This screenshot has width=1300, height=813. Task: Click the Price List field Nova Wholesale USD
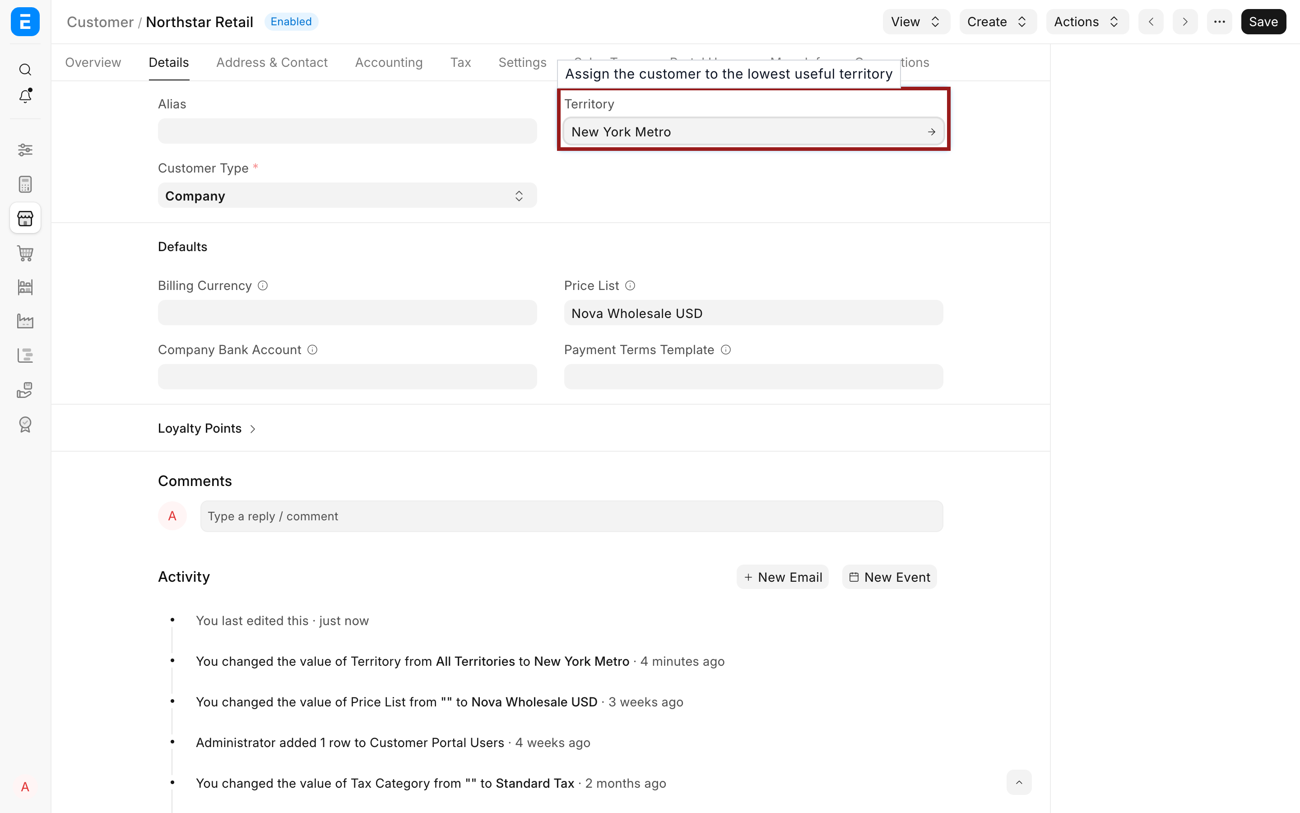[x=753, y=313]
